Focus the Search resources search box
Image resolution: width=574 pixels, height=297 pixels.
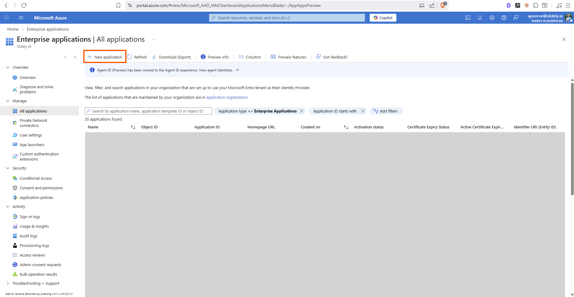point(287,18)
